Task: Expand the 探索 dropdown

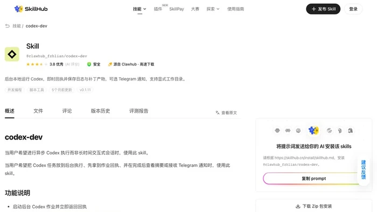Action: pyautogui.click(x=213, y=9)
